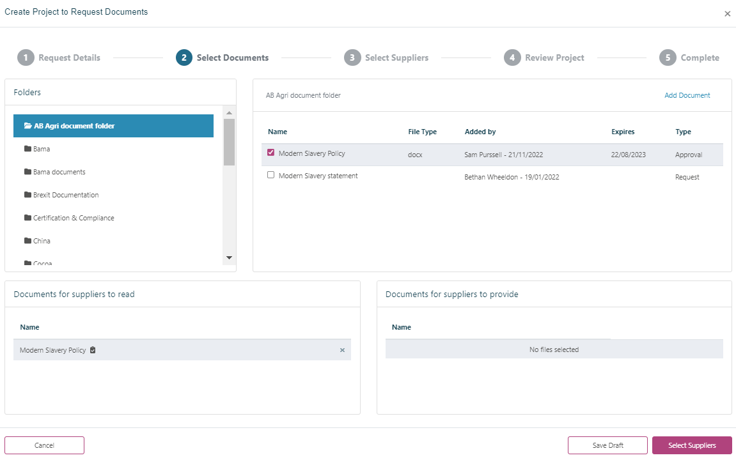Open the Bama documents folder
Image resolution: width=736 pixels, height=460 pixels.
(x=59, y=172)
